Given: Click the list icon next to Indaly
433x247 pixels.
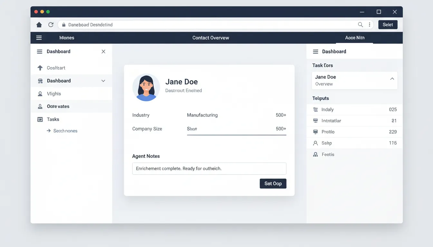Looking at the screenshot, I should click(x=315, y=109).
